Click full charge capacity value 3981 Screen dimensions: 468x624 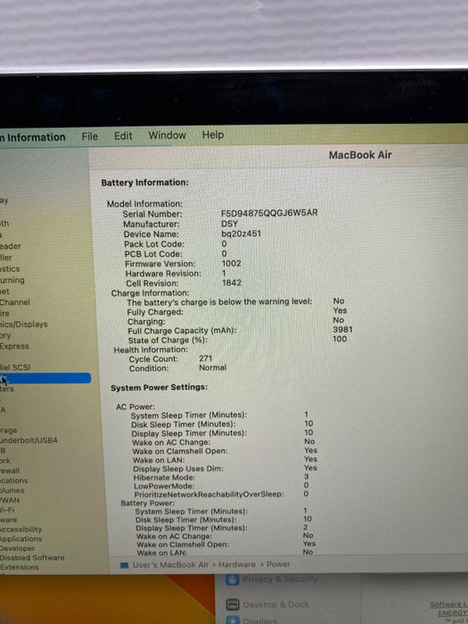[x=342, y=330]
